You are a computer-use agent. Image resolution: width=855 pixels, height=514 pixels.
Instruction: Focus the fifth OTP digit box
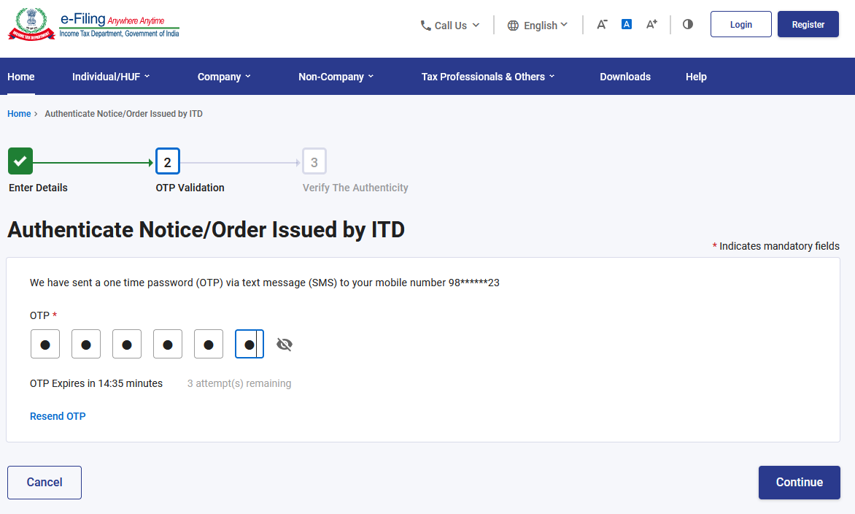[x=209, y=344]
